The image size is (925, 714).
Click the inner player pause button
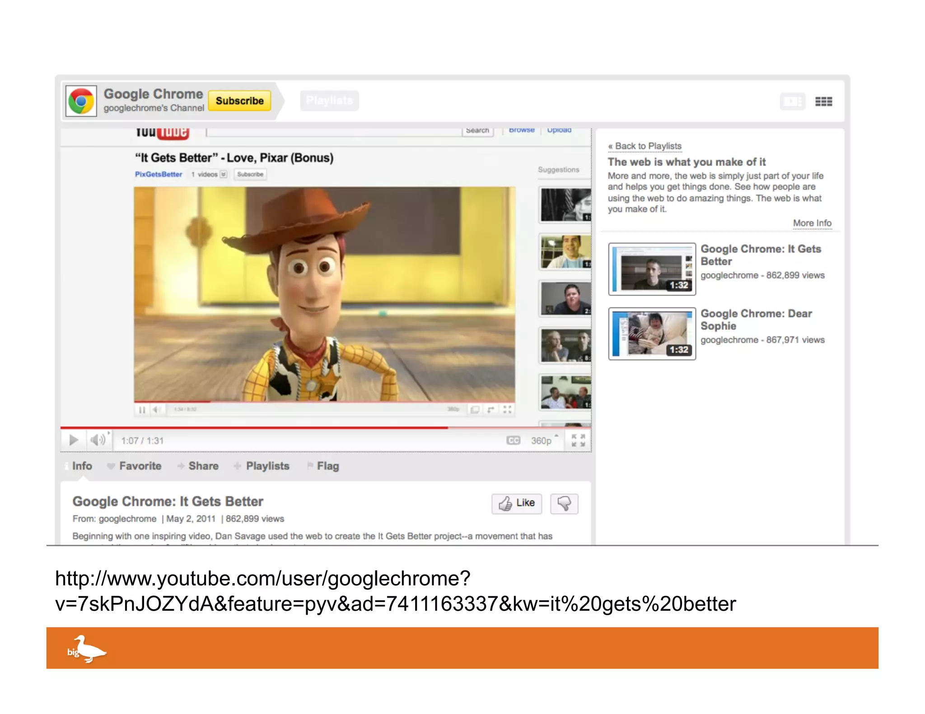(142, 410)
